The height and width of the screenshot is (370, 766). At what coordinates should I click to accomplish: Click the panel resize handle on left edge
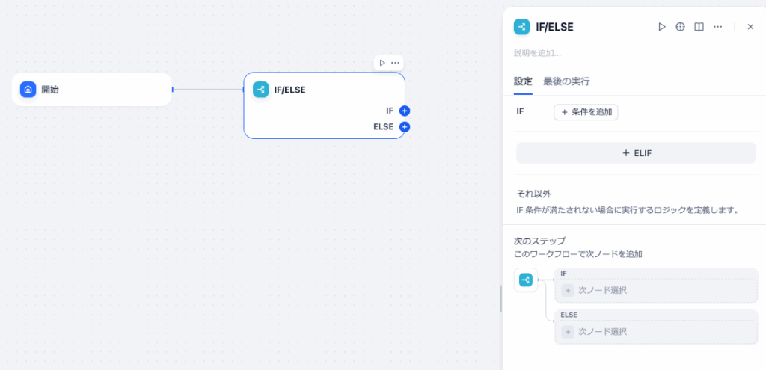[501, 299]
